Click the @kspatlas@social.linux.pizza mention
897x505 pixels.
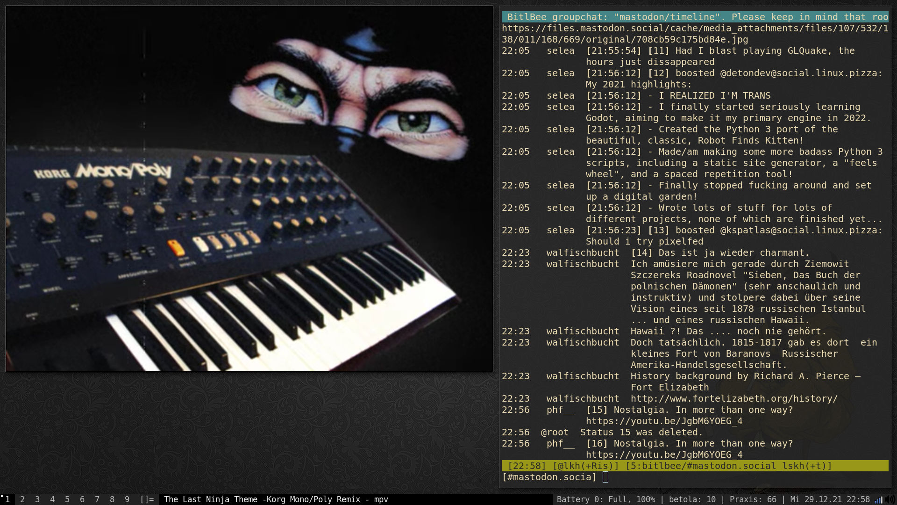799,230
